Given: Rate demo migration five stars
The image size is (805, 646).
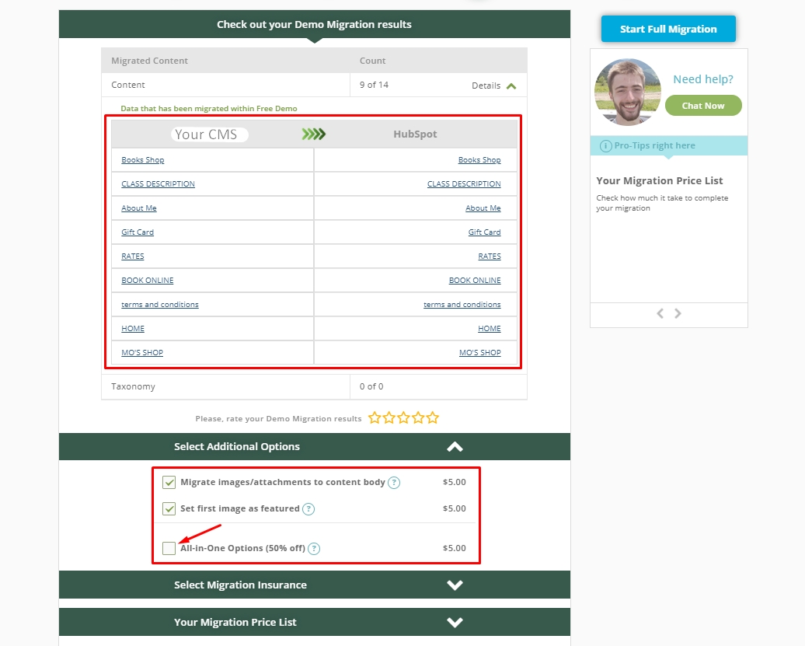Looking at the screenshot, I should pos(432,417).
